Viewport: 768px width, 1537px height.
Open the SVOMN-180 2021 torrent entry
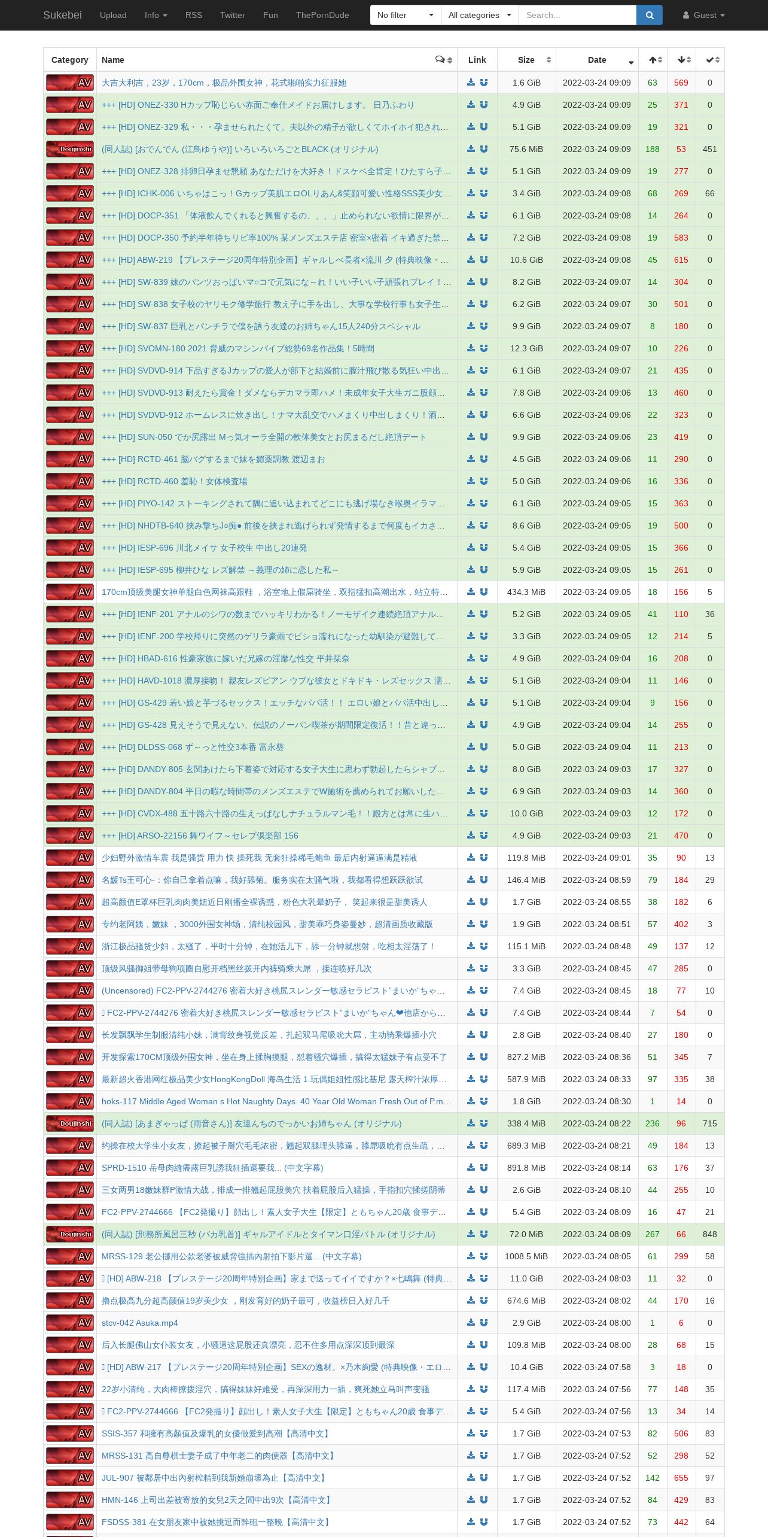[238, 348]
